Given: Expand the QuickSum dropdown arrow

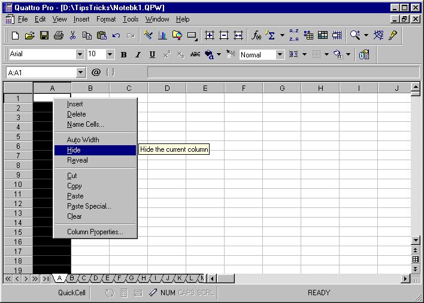Looking at the screenshot, I should (282, 35).
